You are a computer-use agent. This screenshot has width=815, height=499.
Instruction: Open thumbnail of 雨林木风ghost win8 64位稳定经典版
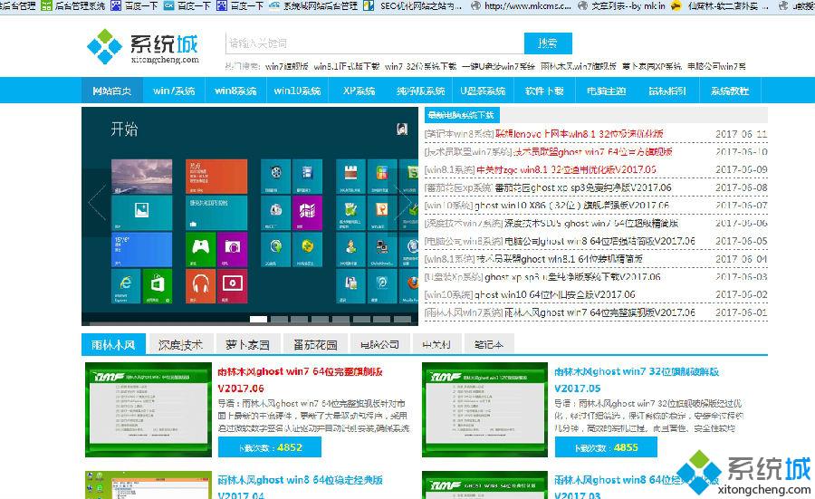pos(149,485)
